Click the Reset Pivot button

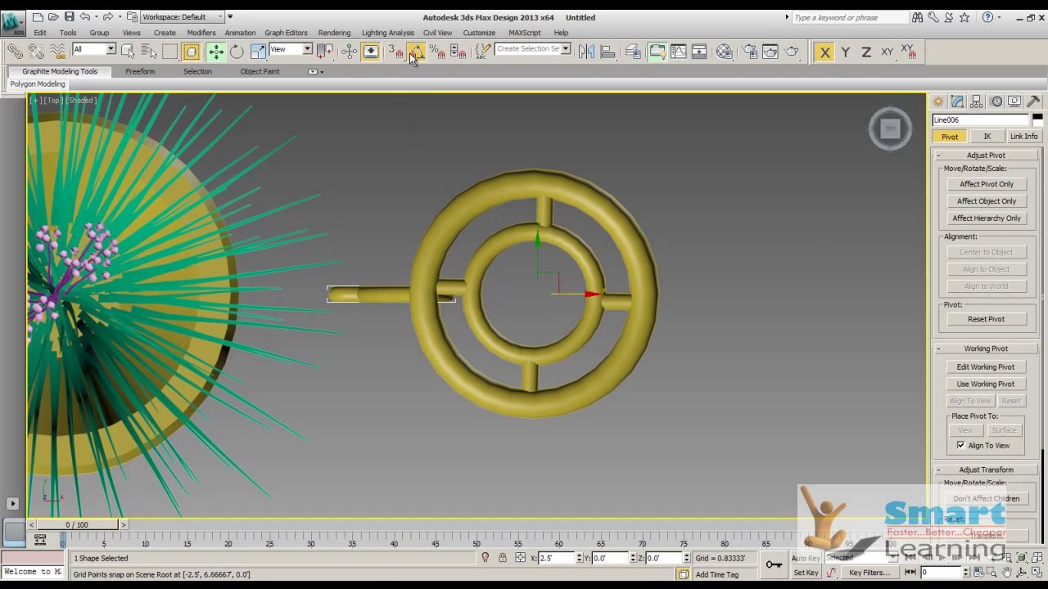coord(987,319)
